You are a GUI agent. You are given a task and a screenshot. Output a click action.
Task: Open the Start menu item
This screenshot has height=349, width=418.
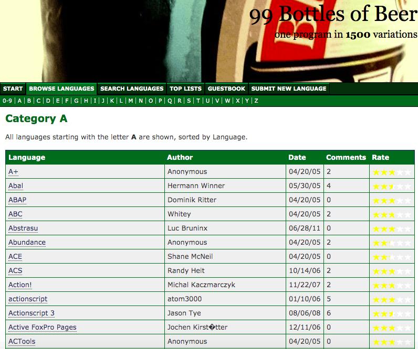(x=13, y=89)
